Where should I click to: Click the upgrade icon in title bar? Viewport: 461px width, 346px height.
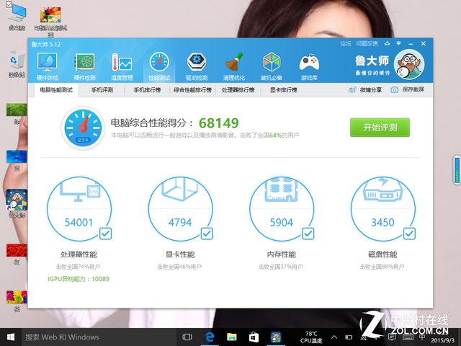click(387, 43)
